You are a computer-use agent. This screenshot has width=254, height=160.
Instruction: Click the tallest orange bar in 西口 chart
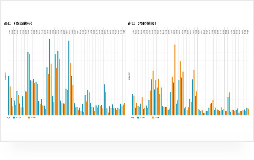click(x=29, y=84)
